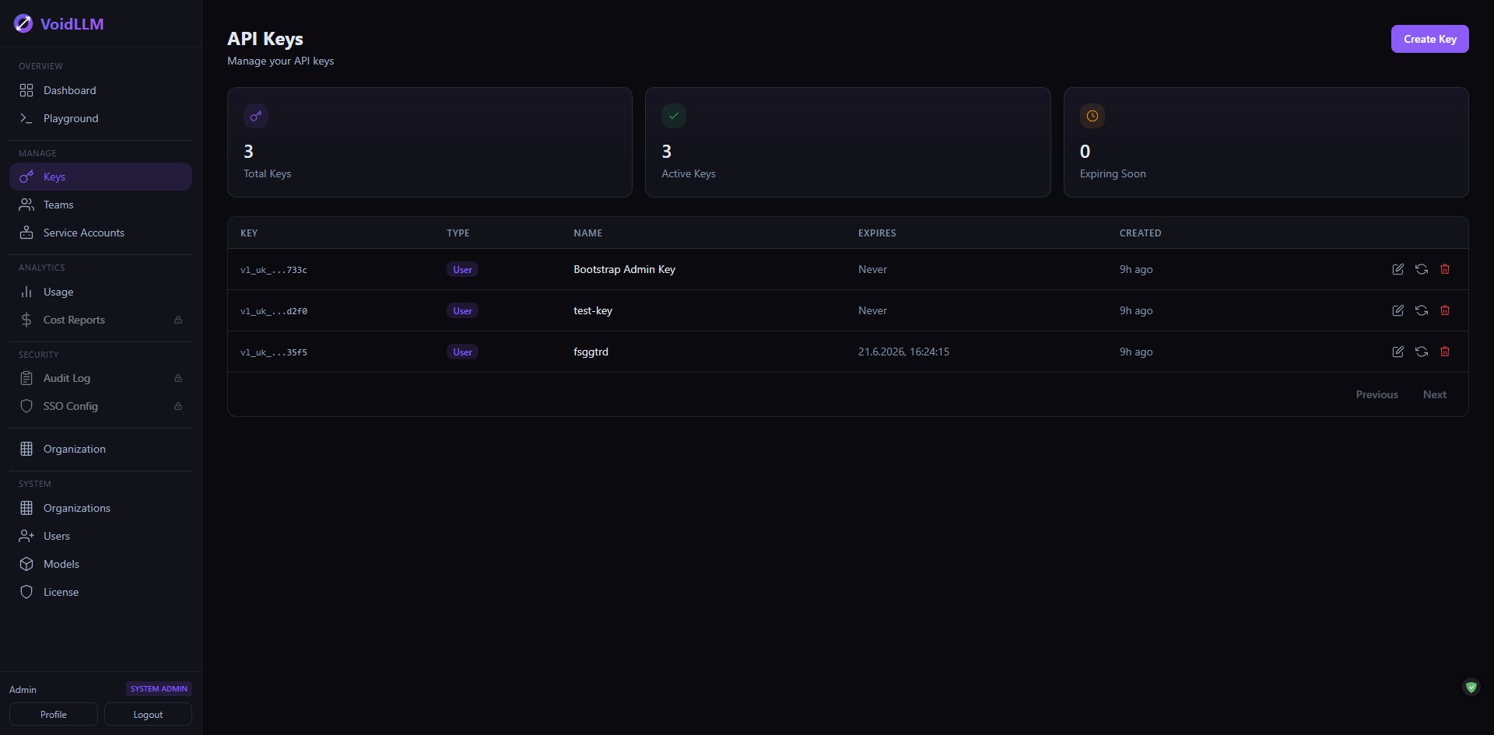The width and height of the screenshot is (1494, 735).
Task: Open the License shield icon
Action: tap(26, 592)
